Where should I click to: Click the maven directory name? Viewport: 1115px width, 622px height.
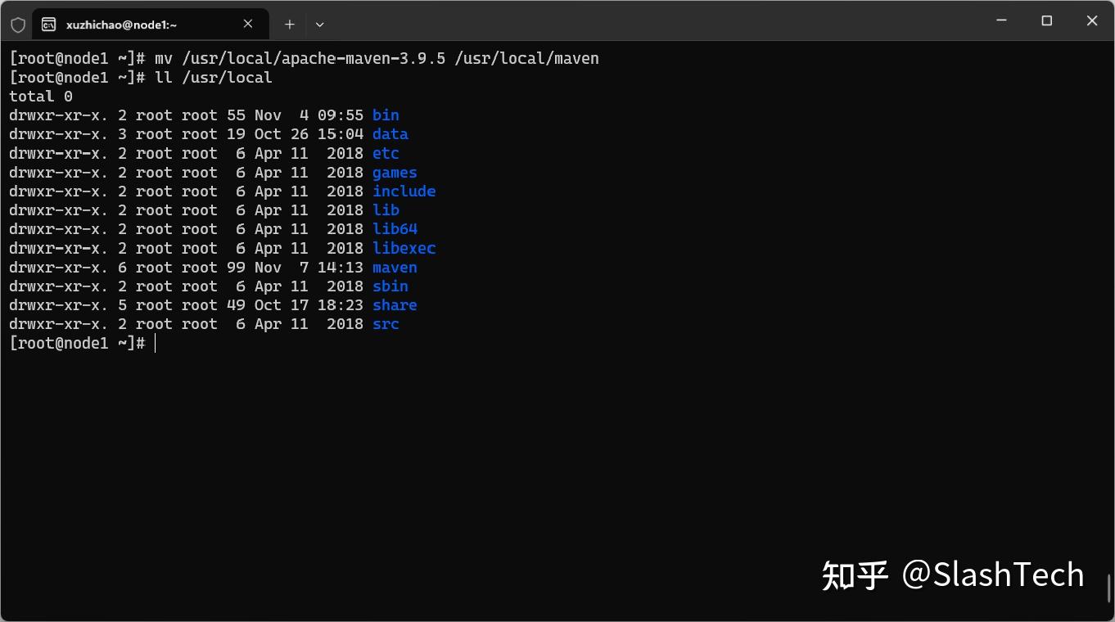395,267
